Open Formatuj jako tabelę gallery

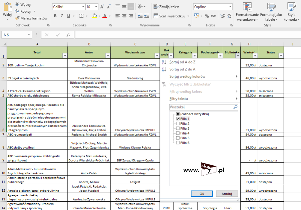(x=271, y=12)
